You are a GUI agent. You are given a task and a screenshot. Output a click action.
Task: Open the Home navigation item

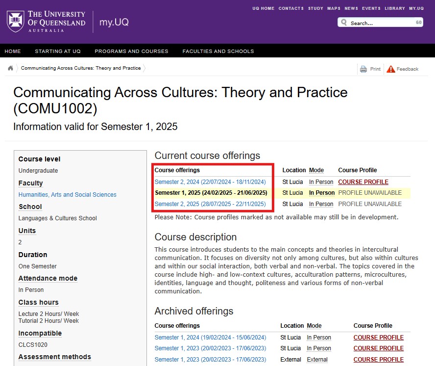click(13, 51)
